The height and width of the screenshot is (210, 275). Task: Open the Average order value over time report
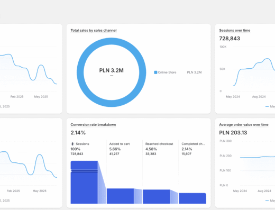(x=244, y=124)
